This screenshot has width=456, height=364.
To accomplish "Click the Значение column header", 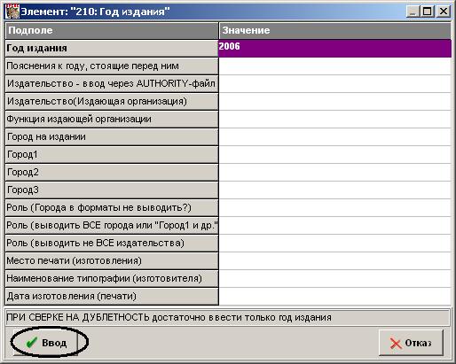I will [335, 31].
